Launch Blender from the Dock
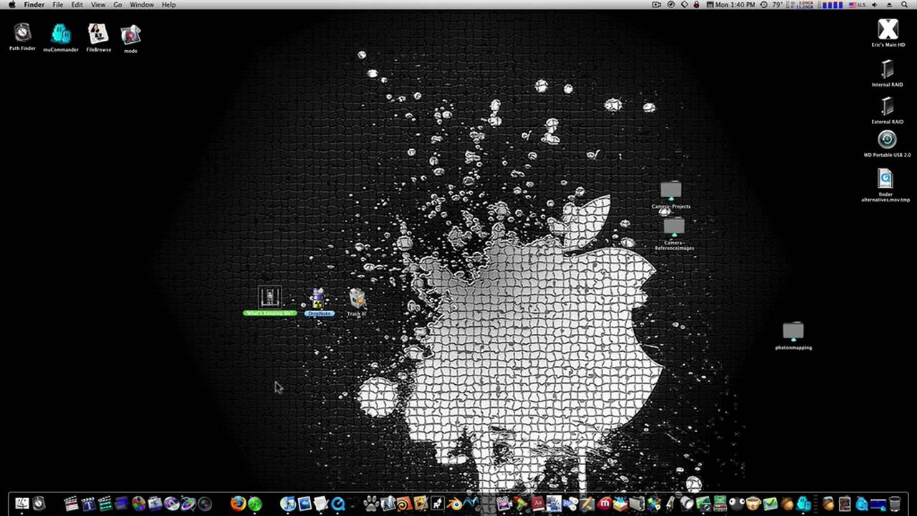The width and height of the screenshot is (917, 516). click(453, 504)
